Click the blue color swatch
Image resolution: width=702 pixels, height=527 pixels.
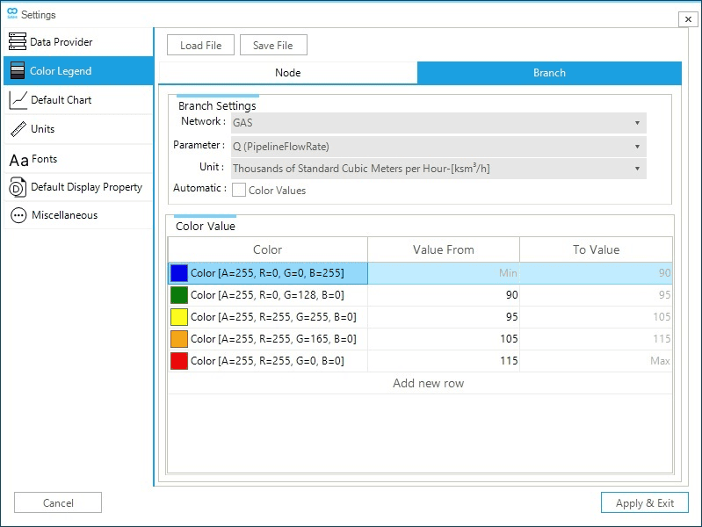click(x=179, y=273)
